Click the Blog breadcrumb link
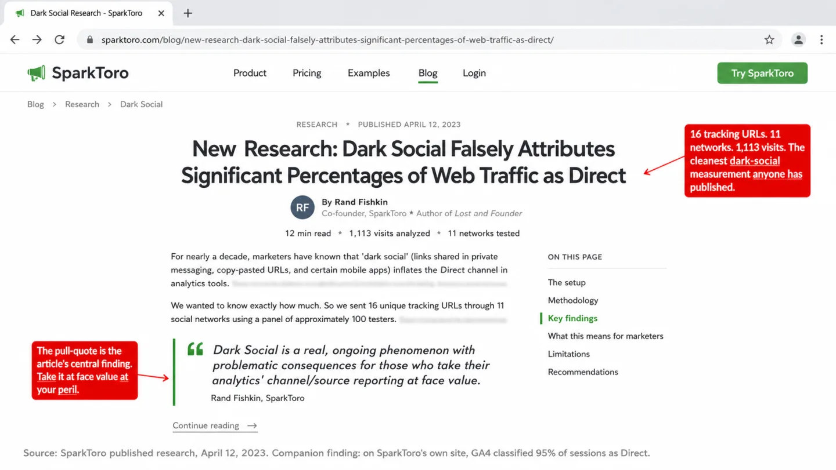Screen dimensions: 836x470 pyautogui.click(x=35, y=104)
